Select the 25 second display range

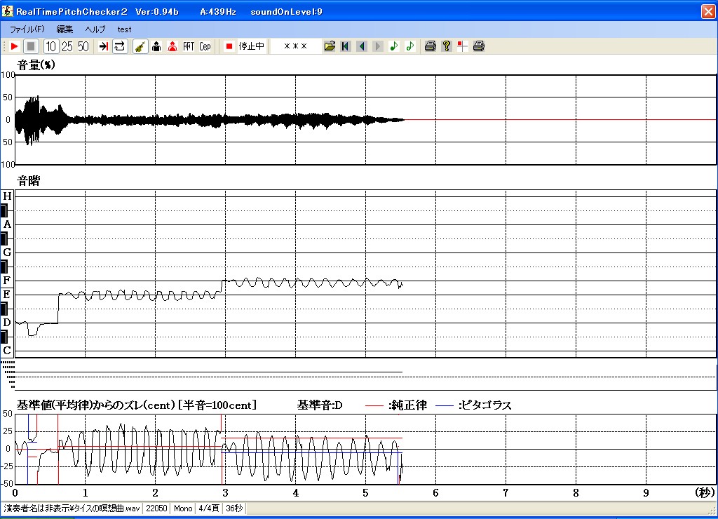(x=67, y=46)
